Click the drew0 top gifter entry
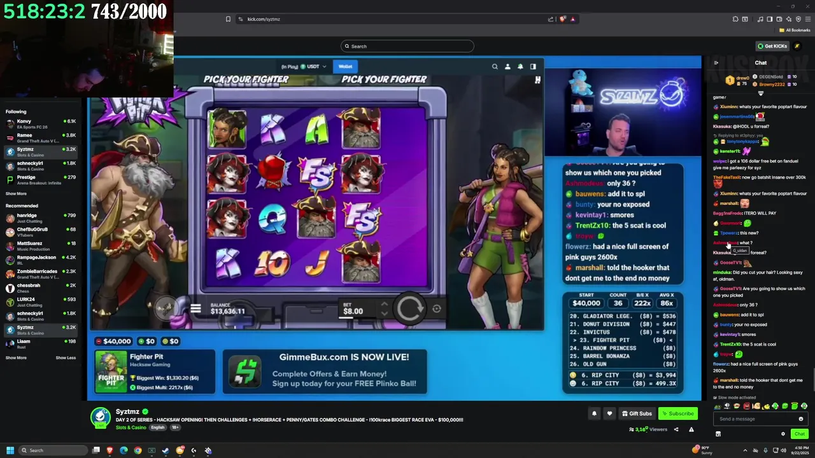This screenshot has height=458, width=815. 737,80
